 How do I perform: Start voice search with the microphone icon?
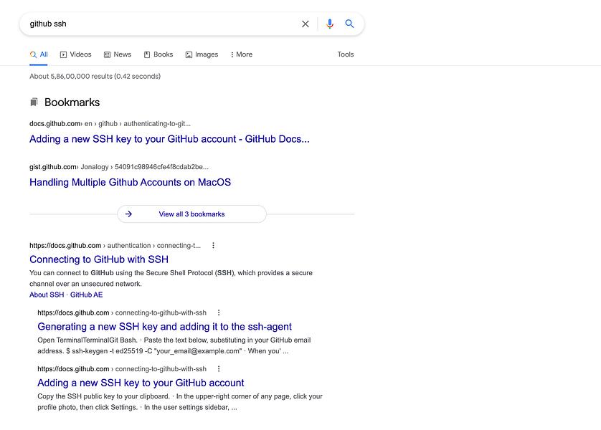click(x=329, y=24)
